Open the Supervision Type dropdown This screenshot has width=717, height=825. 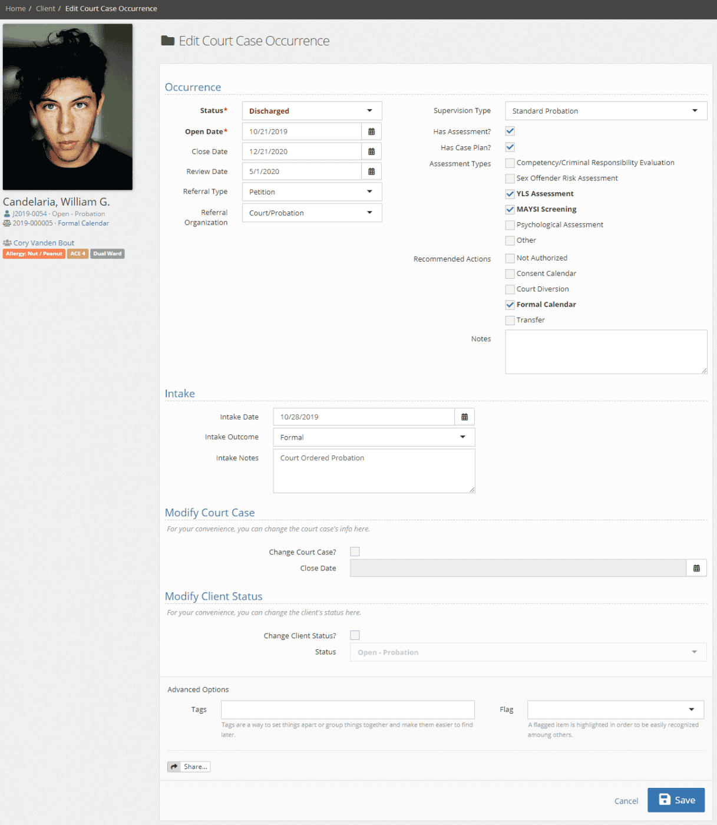point(606,111)
